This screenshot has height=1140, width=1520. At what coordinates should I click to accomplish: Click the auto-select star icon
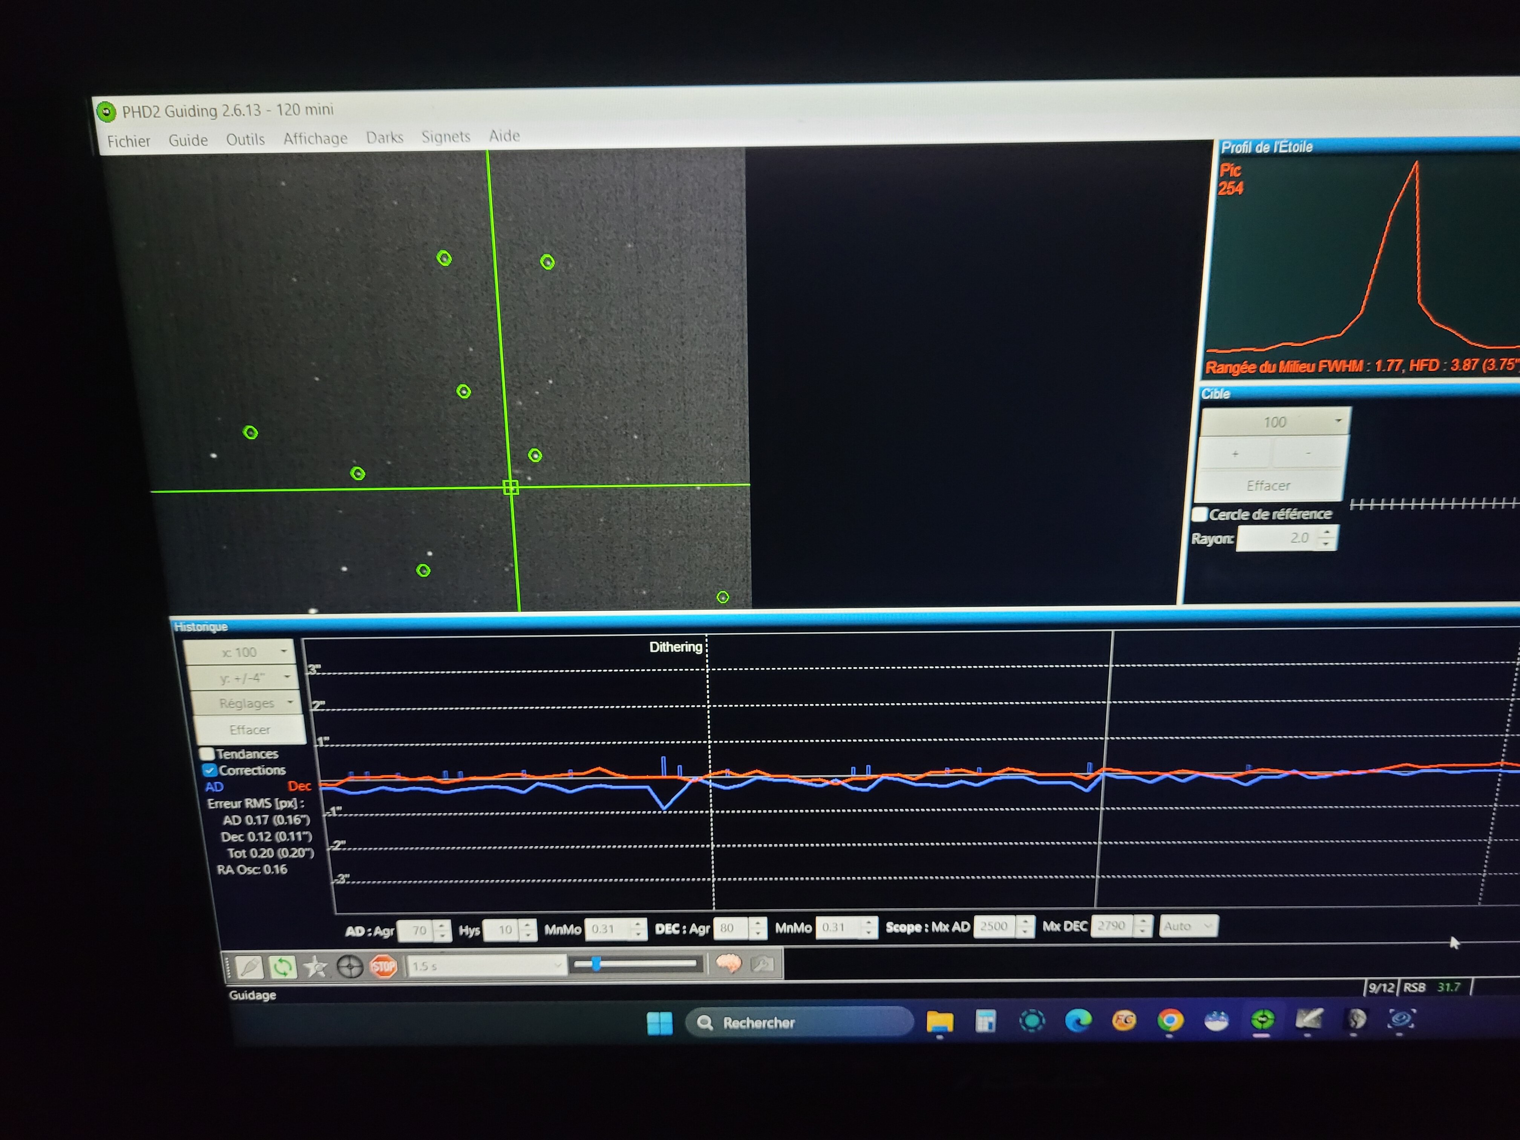(x=316, y=967)
